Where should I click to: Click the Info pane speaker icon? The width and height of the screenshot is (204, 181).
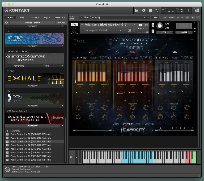(7, 169)
